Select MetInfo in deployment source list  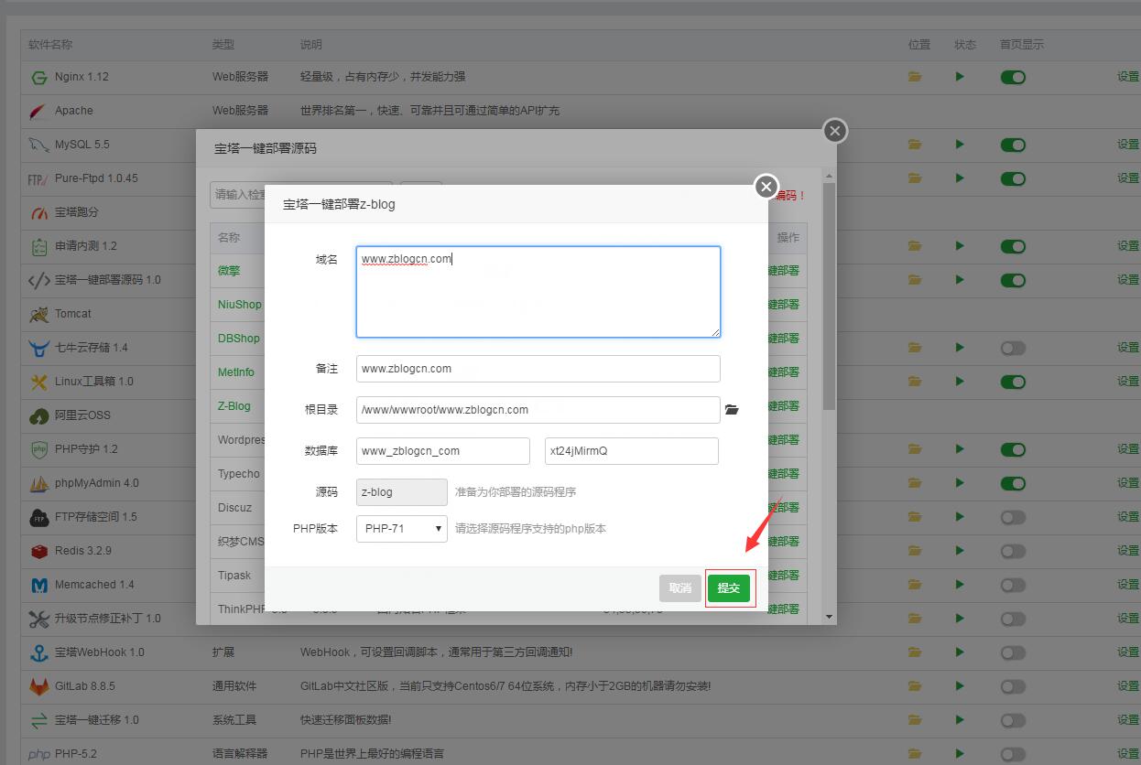(236, 372)
